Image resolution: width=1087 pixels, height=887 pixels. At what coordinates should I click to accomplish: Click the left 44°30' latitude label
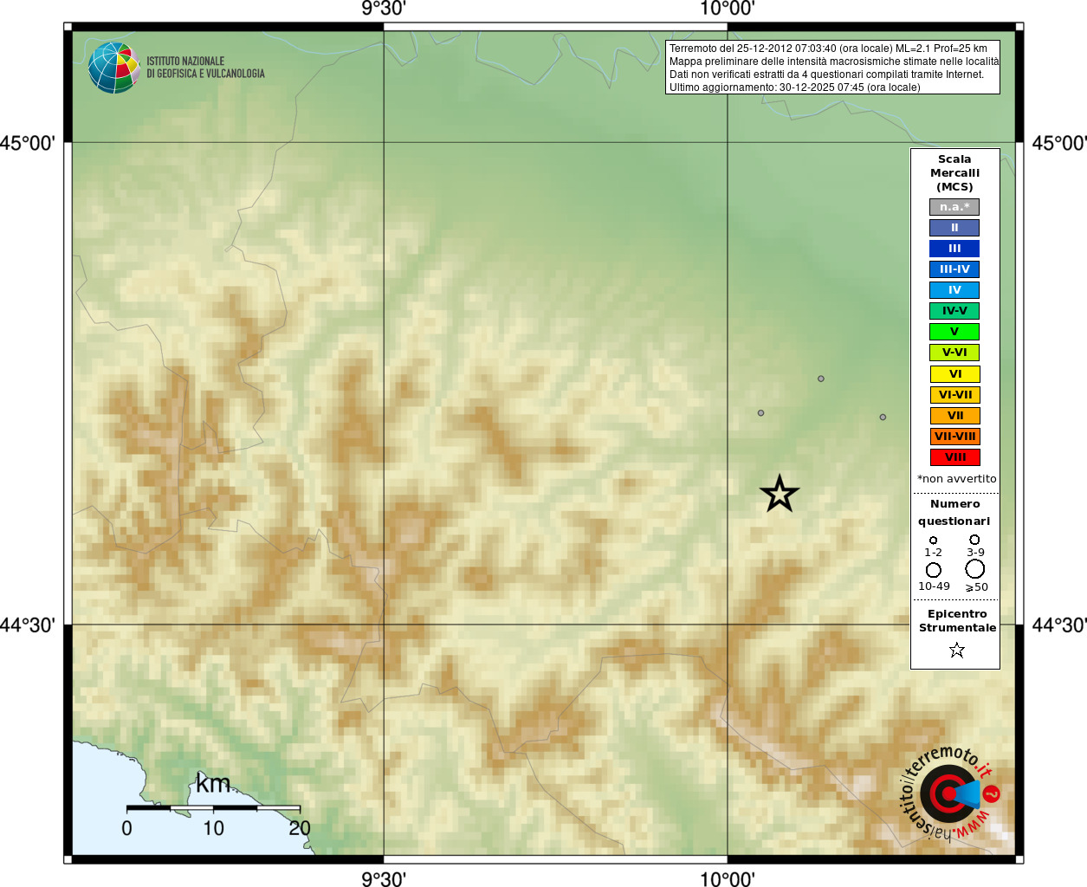[x=27, y=625]
